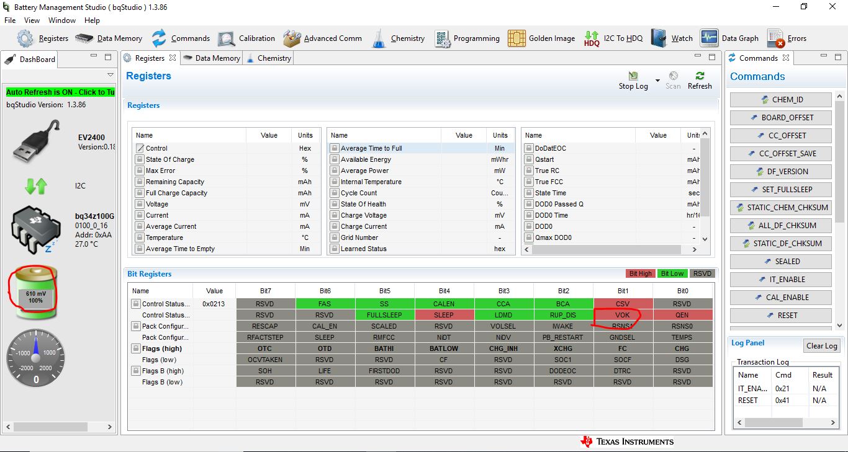Open the Data Graph tool

709,38
